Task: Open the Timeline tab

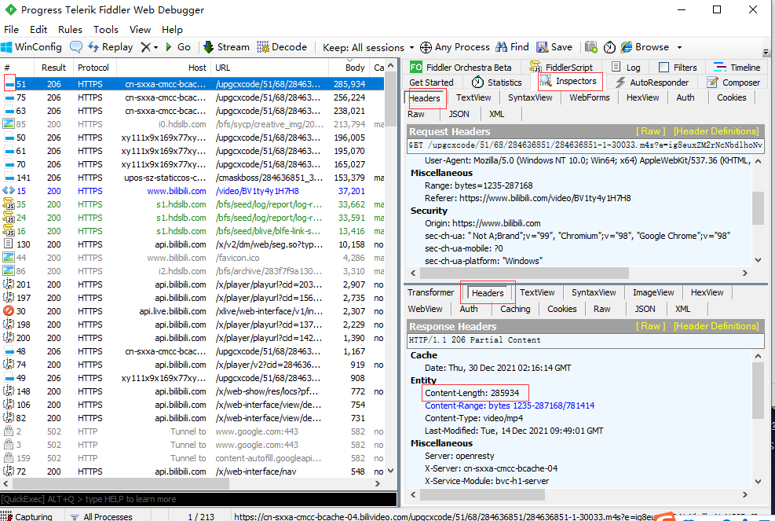Action: coord(737,68)
